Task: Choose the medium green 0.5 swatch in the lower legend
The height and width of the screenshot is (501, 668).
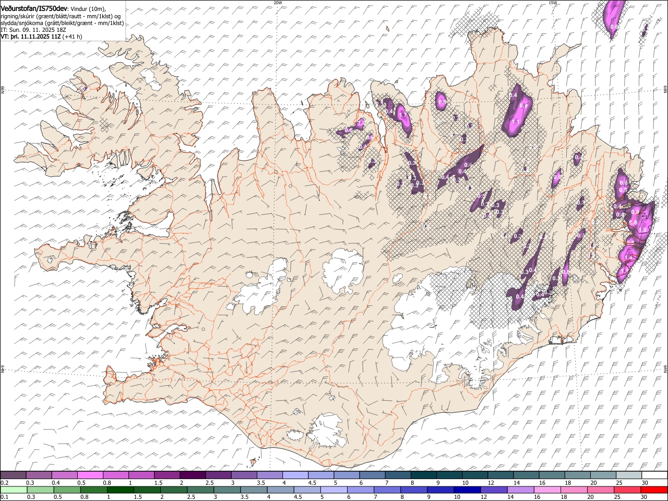Action: pos(67,490)
